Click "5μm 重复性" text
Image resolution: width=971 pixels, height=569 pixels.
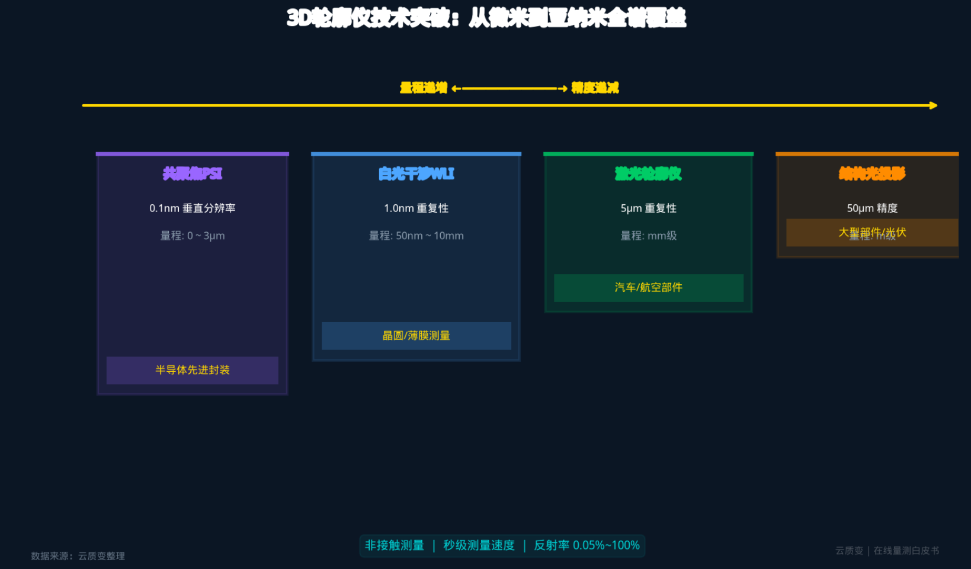(x=649, y=208)
